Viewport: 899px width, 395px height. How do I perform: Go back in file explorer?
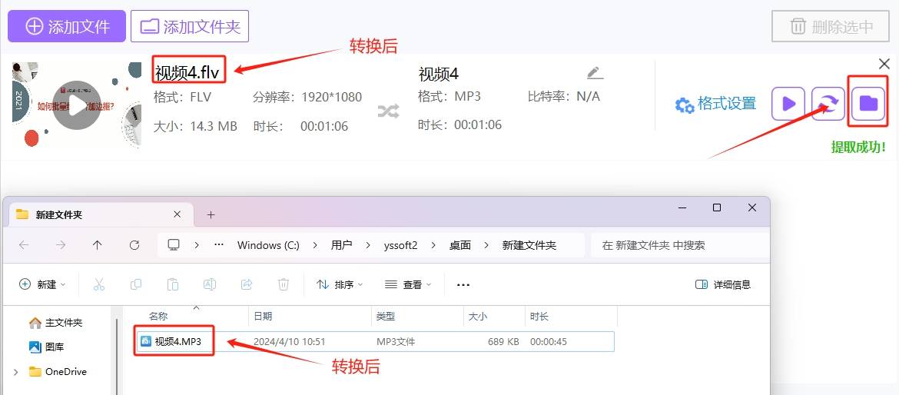click(x=24, y=245)
